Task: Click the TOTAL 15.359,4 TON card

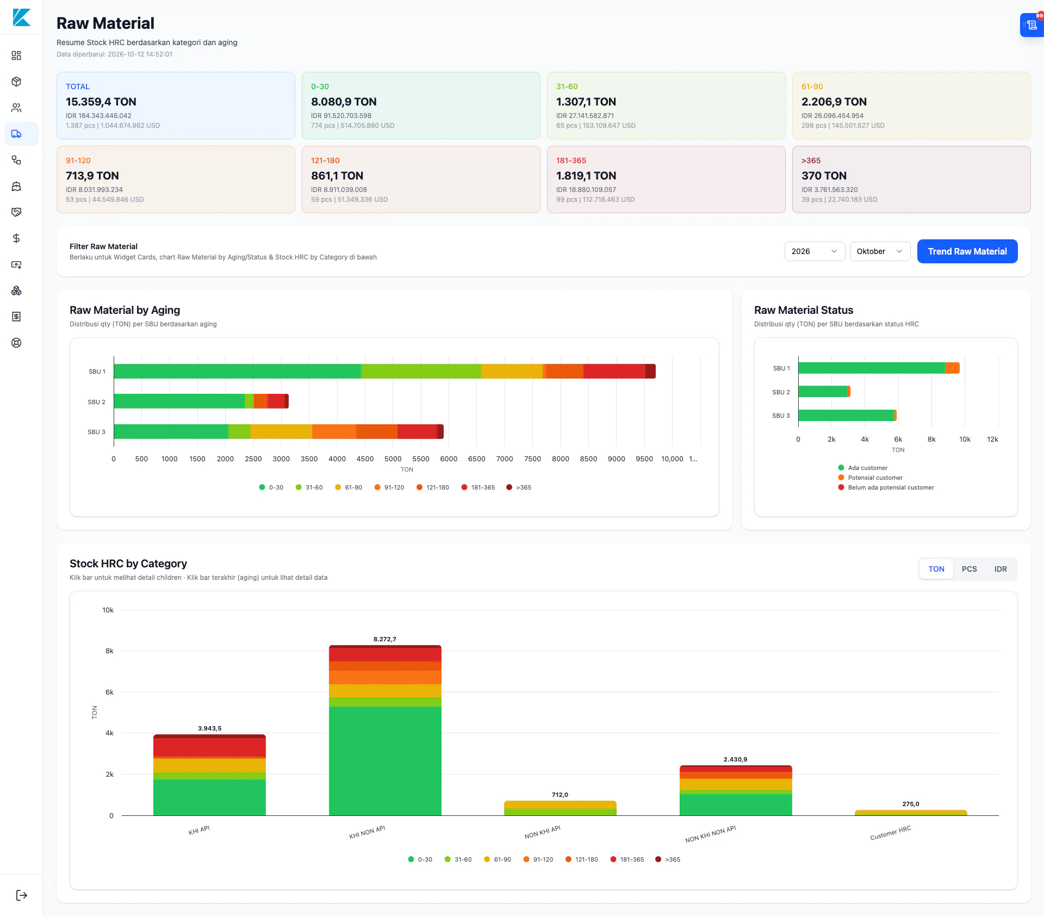Action: tap(176, 106)
